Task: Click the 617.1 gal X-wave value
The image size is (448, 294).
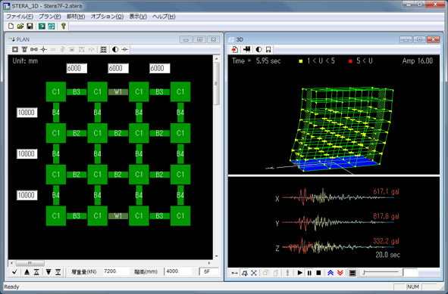Action: point(386,192)
